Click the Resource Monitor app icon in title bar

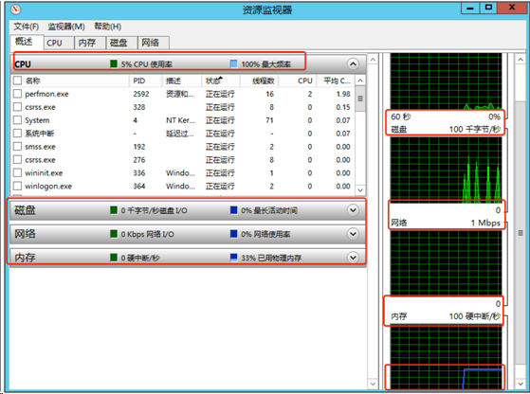pyautogui.click(x=15, y=9)
